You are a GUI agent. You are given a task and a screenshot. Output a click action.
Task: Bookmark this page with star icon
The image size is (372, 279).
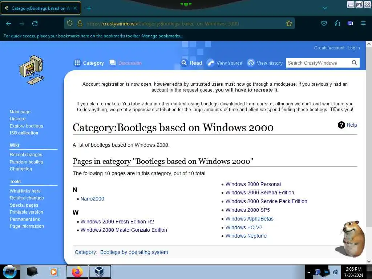click(289, 23)
